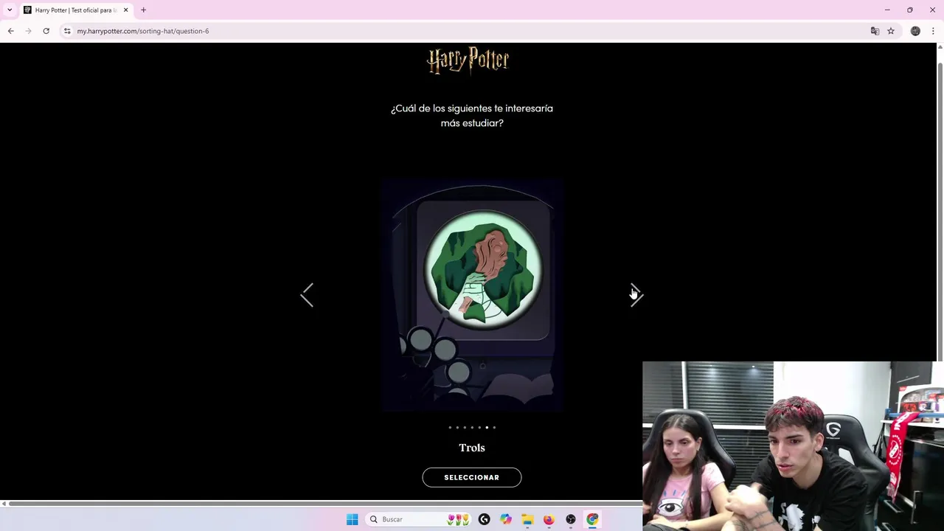The height and width of the screenshot is (531, 944).
Task: Click the SELECCIONAR button
Action: [472, 477]
